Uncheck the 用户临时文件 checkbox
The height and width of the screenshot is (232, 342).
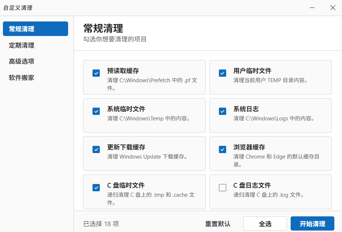click(222, 73)
